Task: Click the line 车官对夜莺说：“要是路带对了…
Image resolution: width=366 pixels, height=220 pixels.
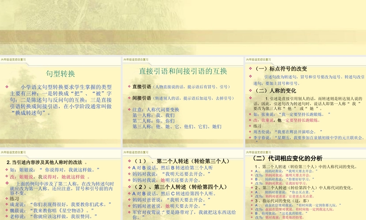Action: point(184,214)
